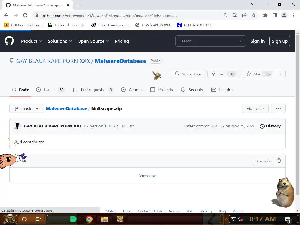Expand the Open Source menu

[93, 41]
